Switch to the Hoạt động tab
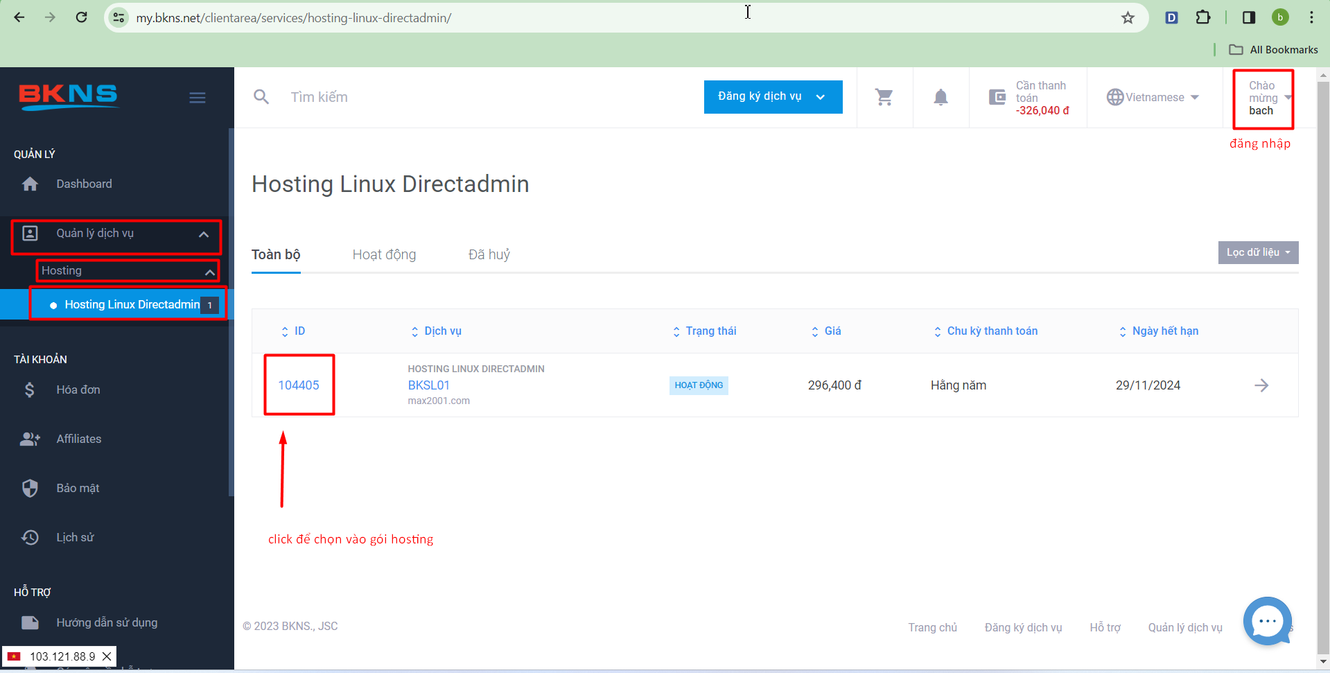Image resolution: width=1330 pixels, height=673 pixels. tap(384, 254)
